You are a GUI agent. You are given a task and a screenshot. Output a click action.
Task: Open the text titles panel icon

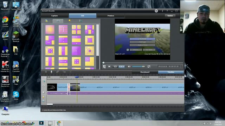[x=81, y=21]
